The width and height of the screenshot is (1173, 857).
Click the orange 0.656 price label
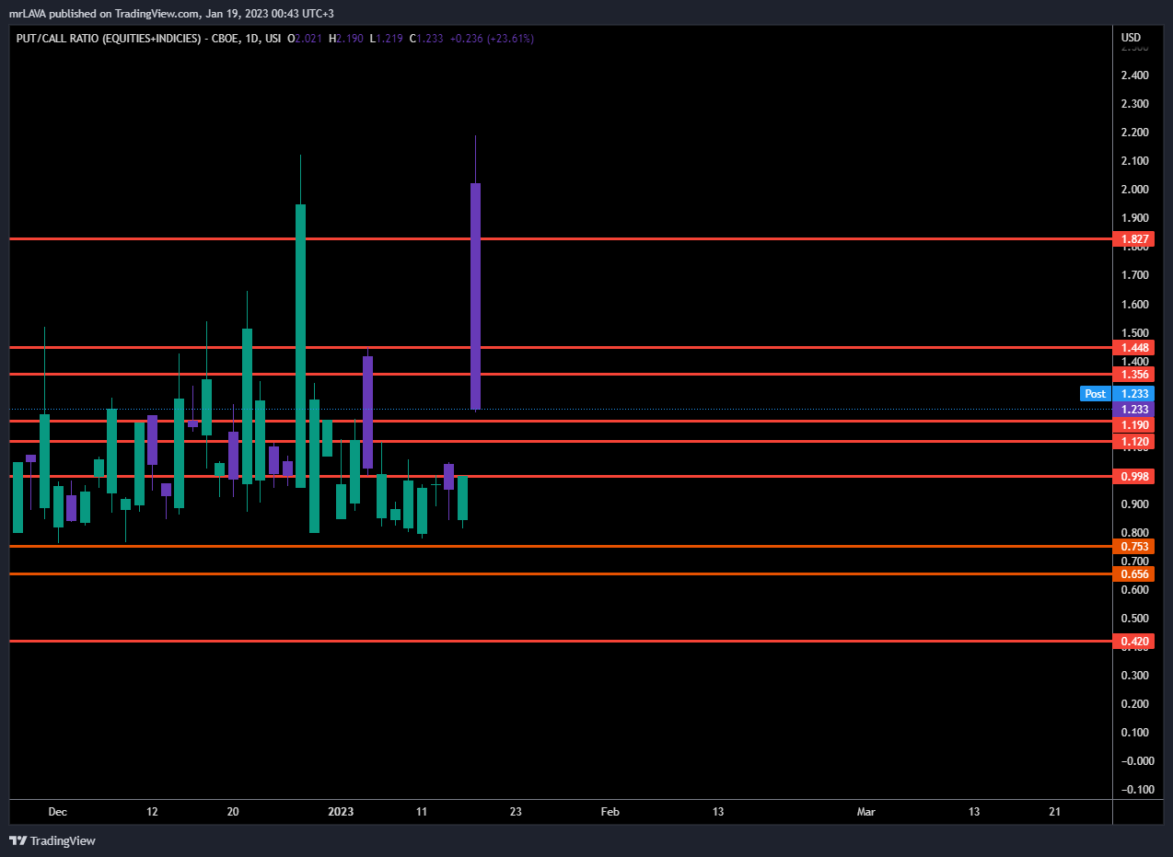1132,573
